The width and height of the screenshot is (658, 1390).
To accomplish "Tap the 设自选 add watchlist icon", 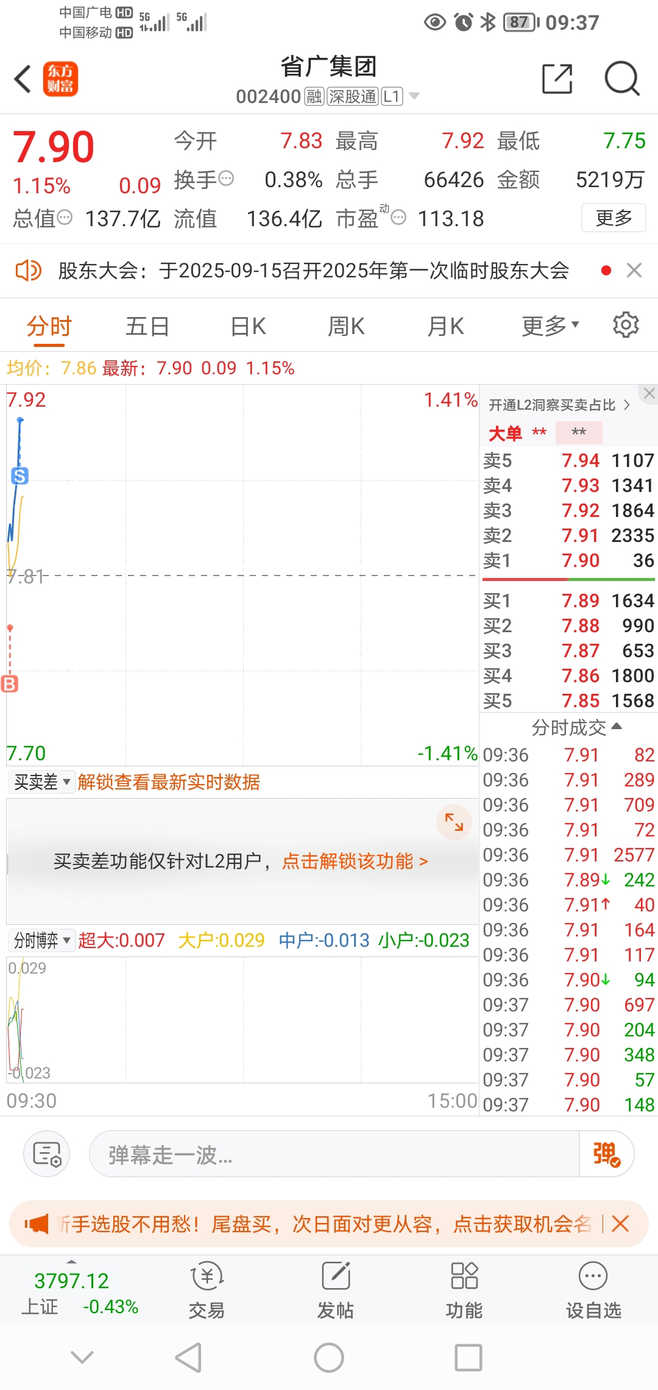I will [x=593, y=1289].
